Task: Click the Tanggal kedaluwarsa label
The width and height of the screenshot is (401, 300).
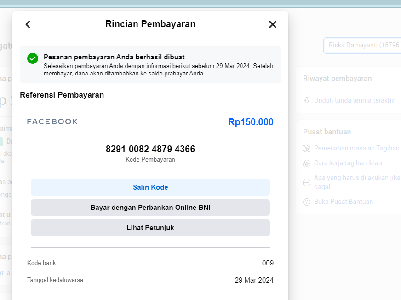Action: click(55, 280)
